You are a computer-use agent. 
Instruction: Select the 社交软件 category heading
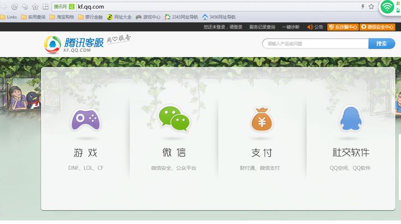tap(351, 152)
